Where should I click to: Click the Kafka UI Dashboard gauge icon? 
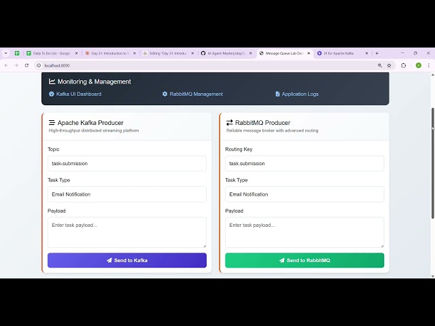[52, 94]
